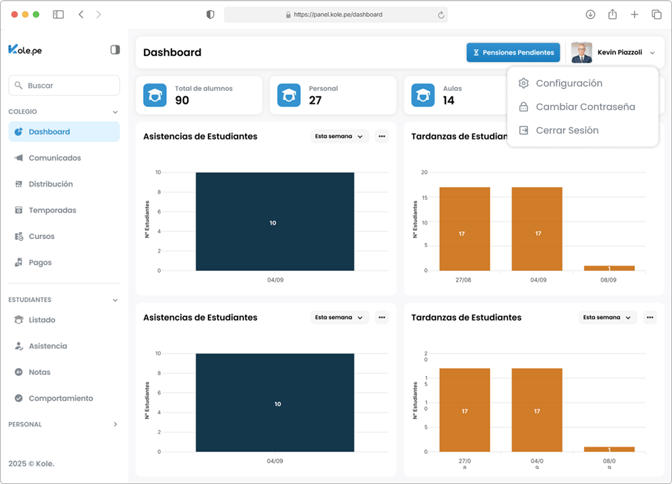
Task: Collapse the COLEGIO sidebar section
Action: pos(115,112)
